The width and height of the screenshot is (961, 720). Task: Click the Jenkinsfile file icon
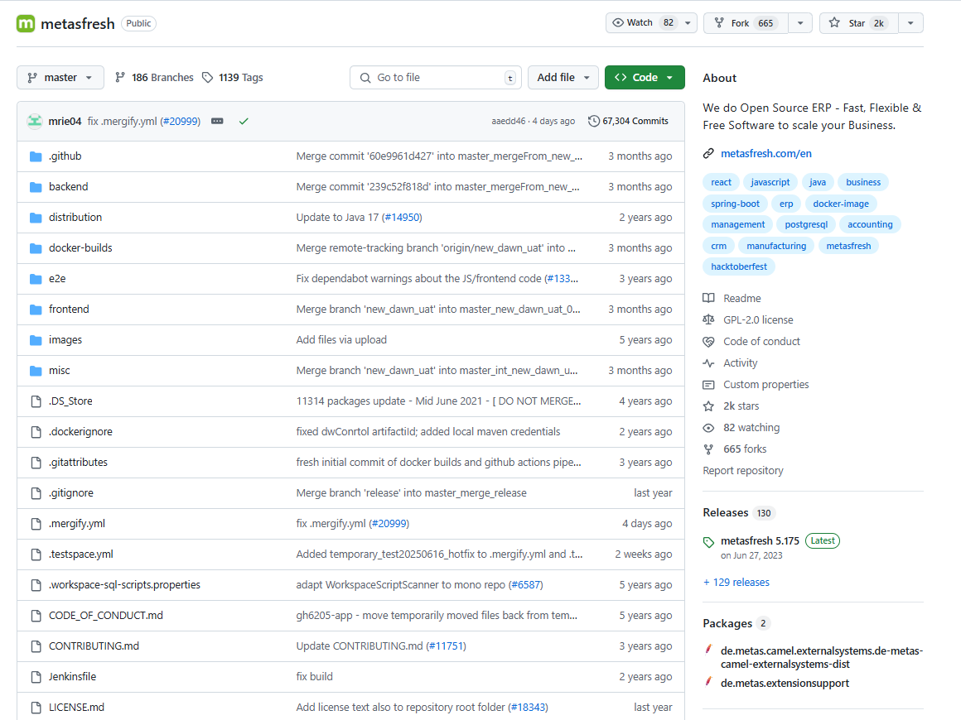tap(36, 676)
